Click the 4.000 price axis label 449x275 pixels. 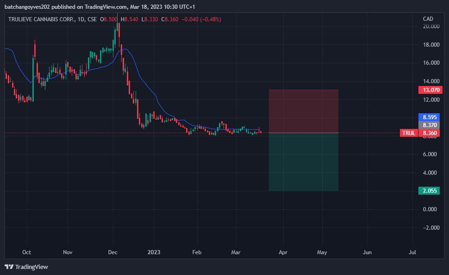[x=430, y=173]
